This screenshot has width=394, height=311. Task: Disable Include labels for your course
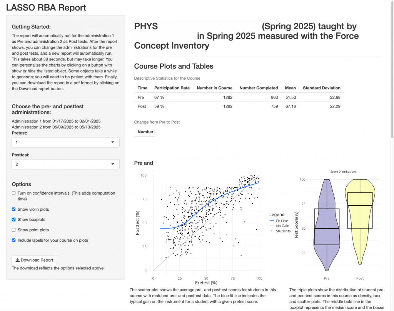pyautogui.click(x=13, y=240)
